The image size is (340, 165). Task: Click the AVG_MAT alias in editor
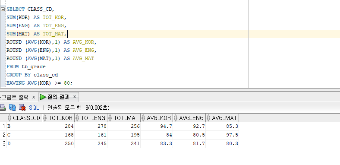tap(83, 59)
